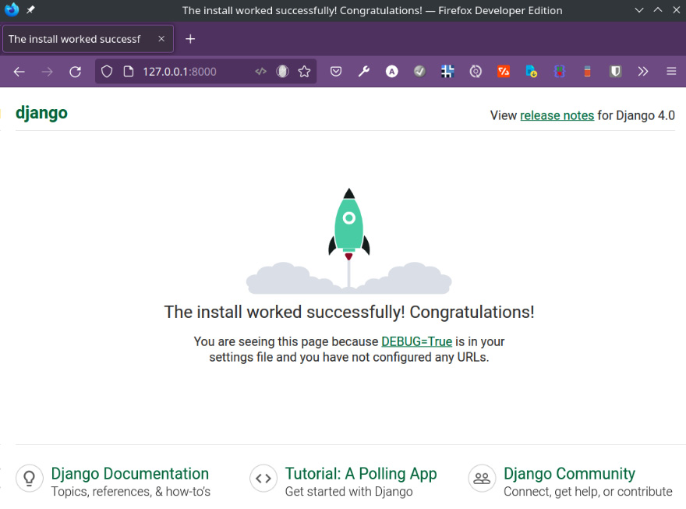
Task: Click the lightbulb documentation icon
Action: [30, 479]
